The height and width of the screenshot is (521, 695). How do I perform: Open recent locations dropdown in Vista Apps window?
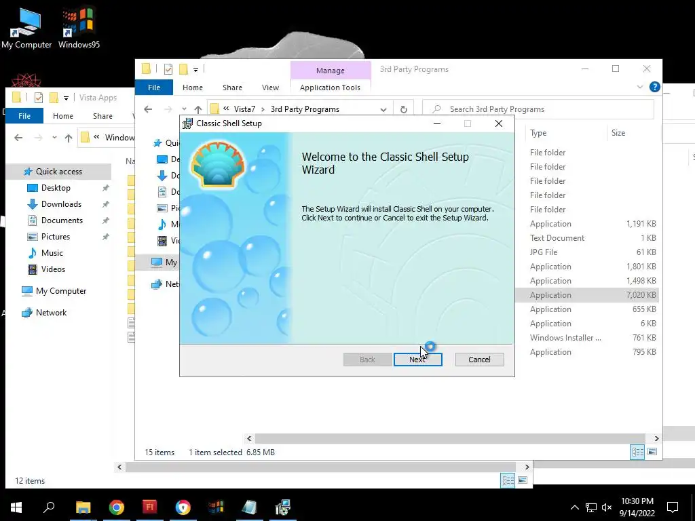[54, 137]
